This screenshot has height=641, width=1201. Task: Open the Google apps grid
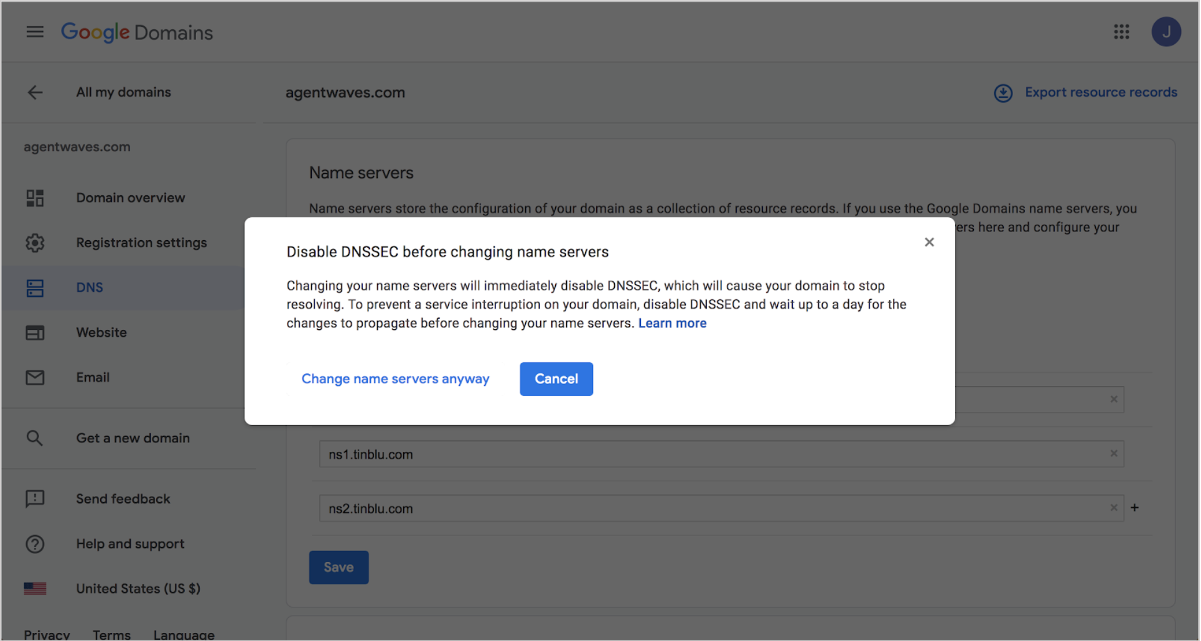1121,32
